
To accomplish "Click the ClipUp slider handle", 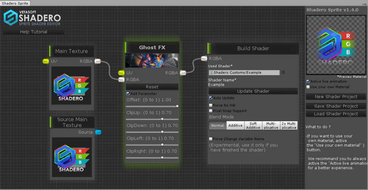I will [162, 119].
